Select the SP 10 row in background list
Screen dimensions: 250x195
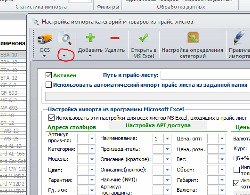click(x=13, y=115)
